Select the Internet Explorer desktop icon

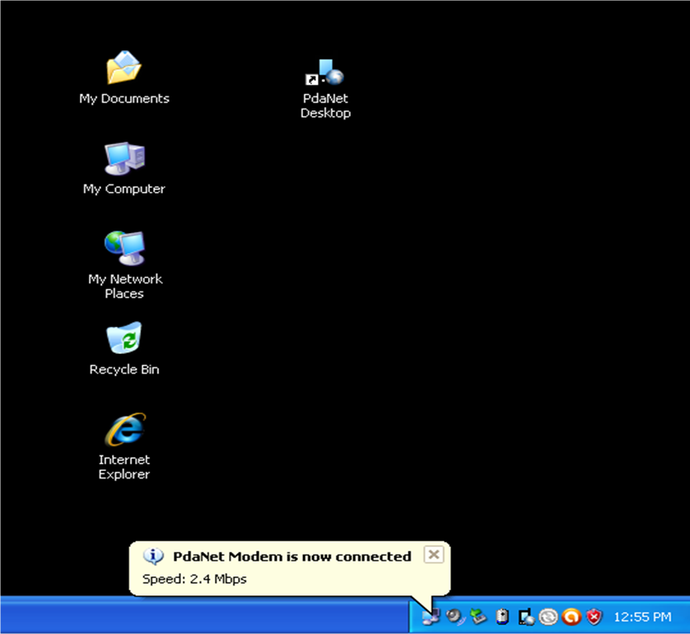coord(125,429)
